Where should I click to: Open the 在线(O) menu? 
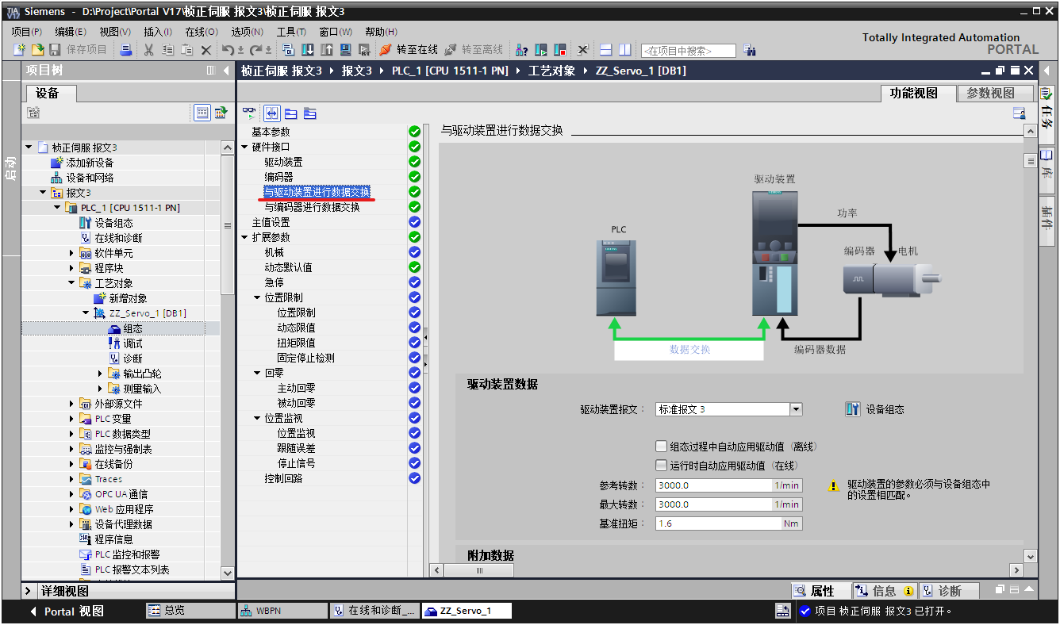[202, 32]
